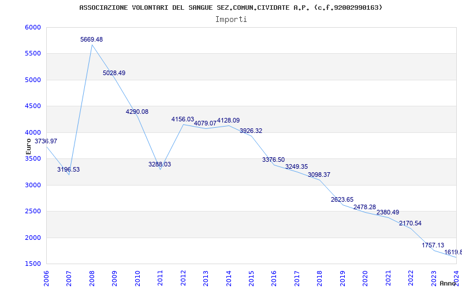This screenshot has width=462, height=289.
Task: Click the x-axis year 2017
Action: click(297, 279)
